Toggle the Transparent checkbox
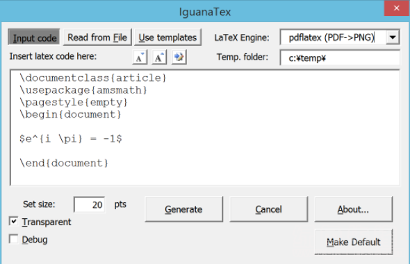The image size is (410, 264). pos(14,222)
